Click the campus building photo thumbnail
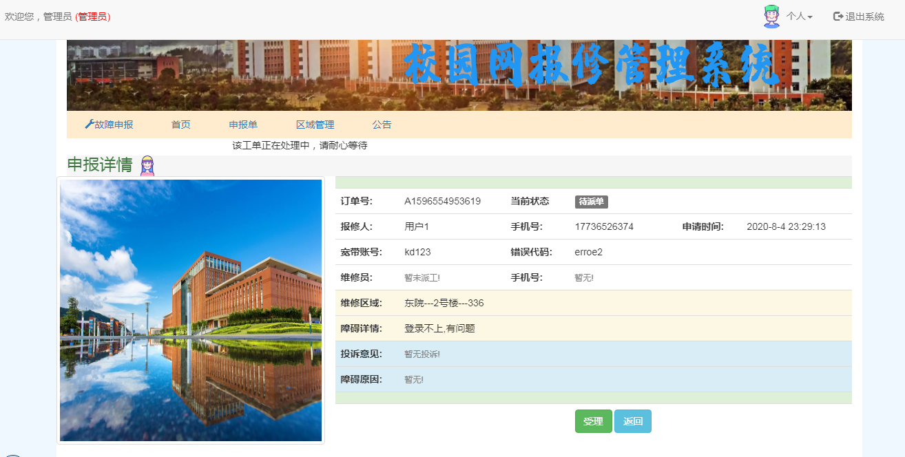This screenshot has height=457, width=905. click(x=191, y=310)
